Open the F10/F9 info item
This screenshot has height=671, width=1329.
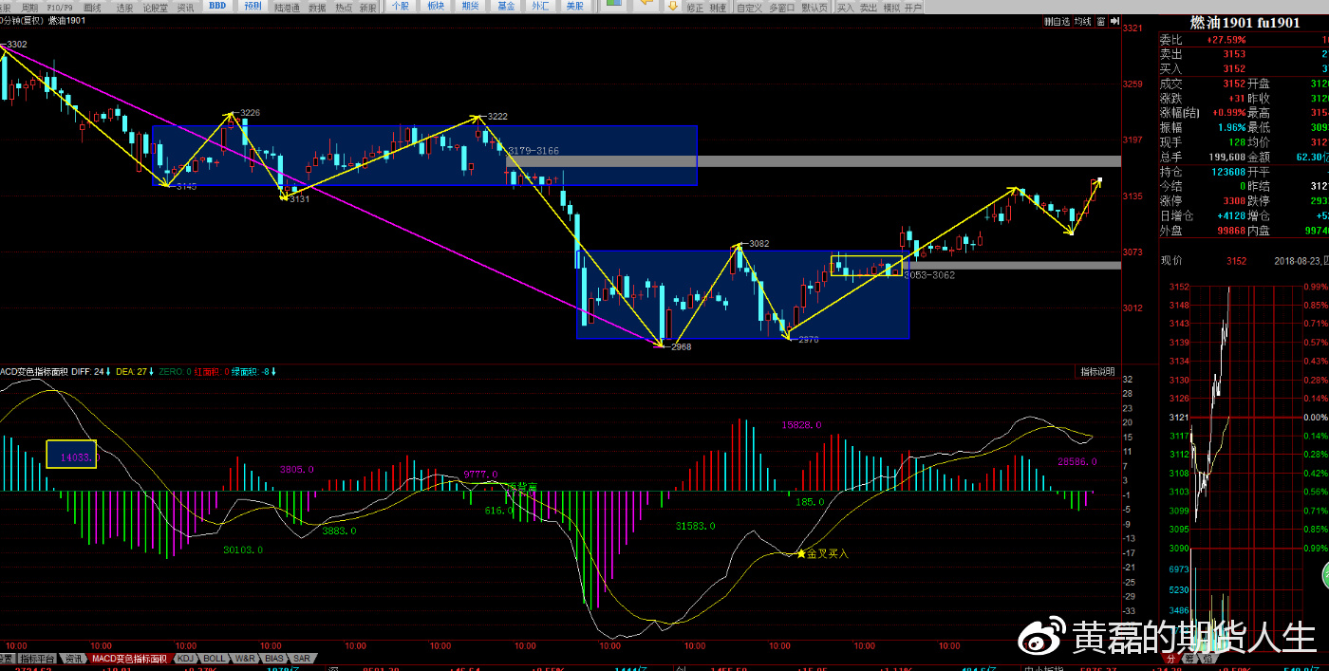tap(62, 7)
